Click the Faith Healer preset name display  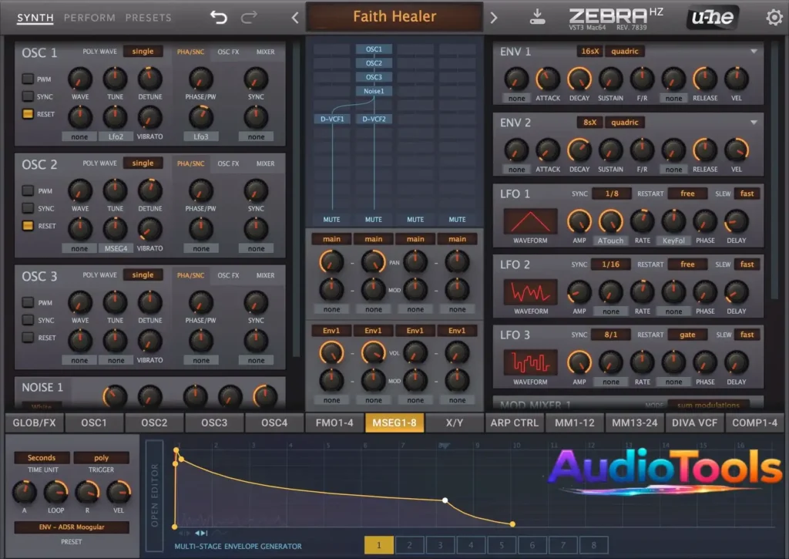394,17
